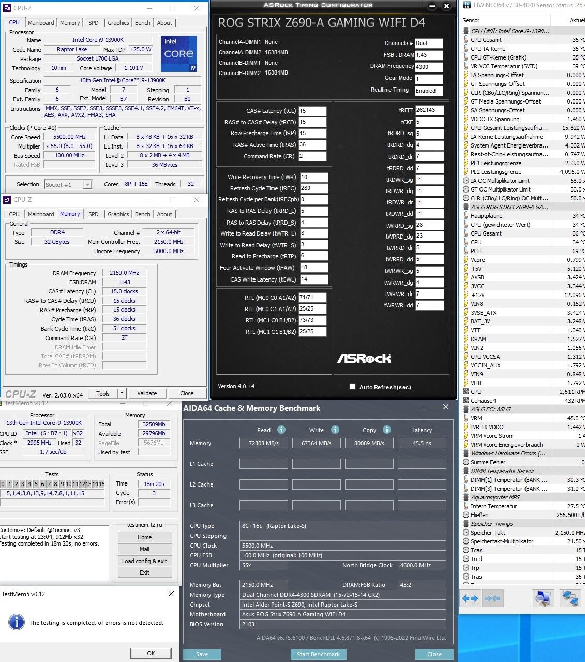This screenshot has height=662, width=585.
Task: Open SPD tab in top CPU-Z window
Action: [x=93, y=23]
